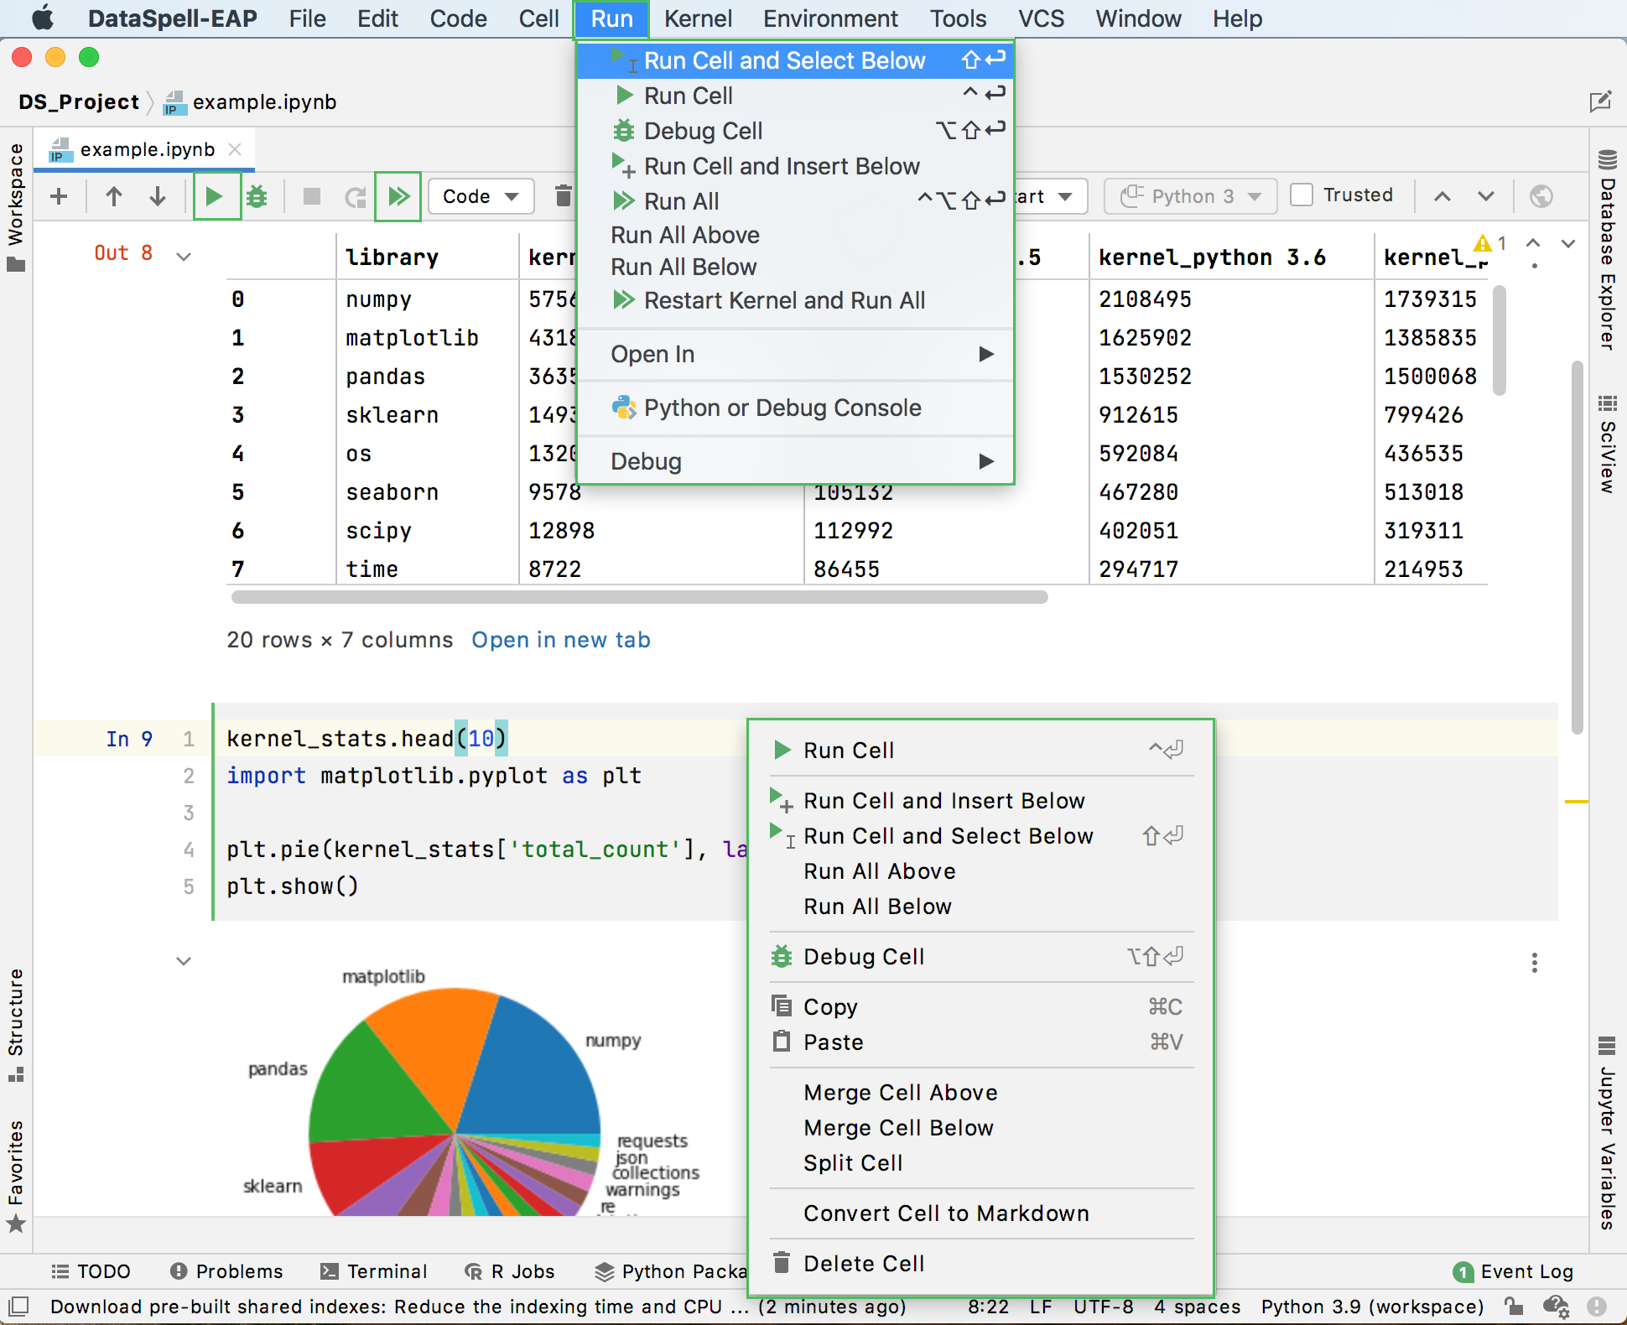Click the stop kernel square icon
This screenshot has height=1325, width=1627.
click(x=312, y=196)
